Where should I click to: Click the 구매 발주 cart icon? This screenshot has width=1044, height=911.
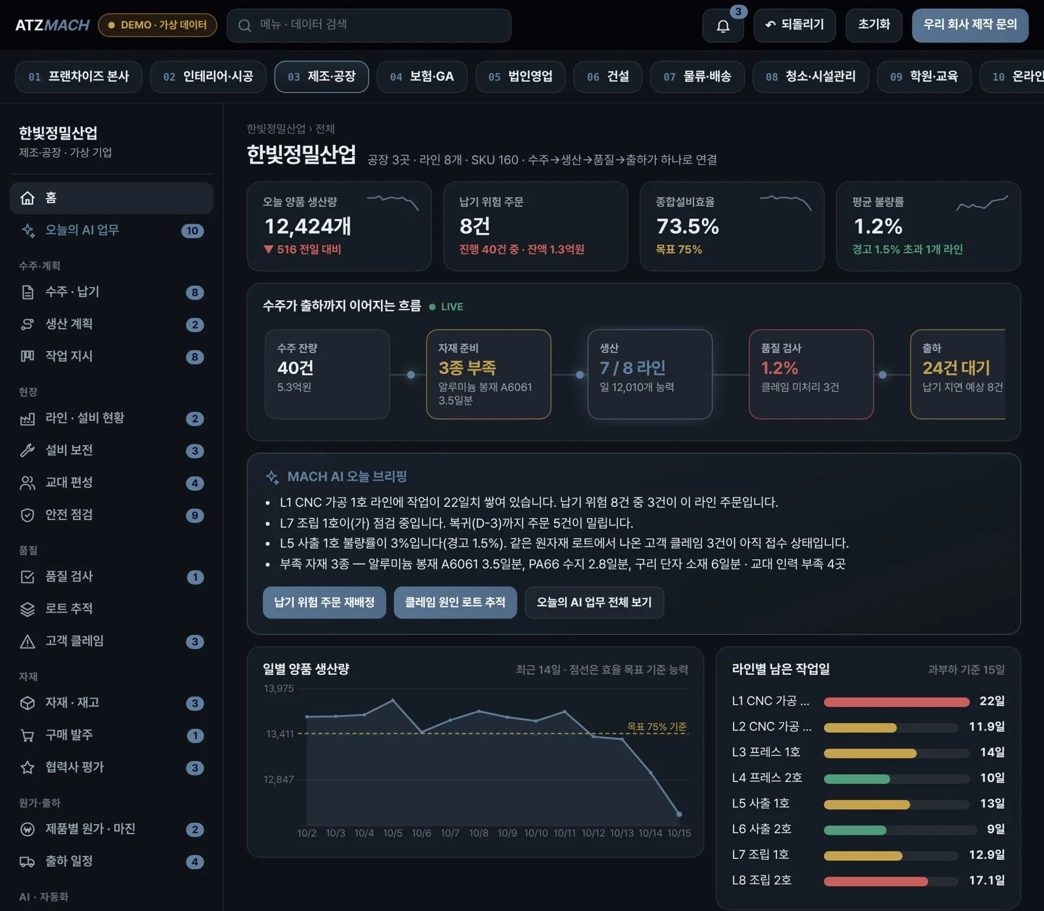click(27, 735)
